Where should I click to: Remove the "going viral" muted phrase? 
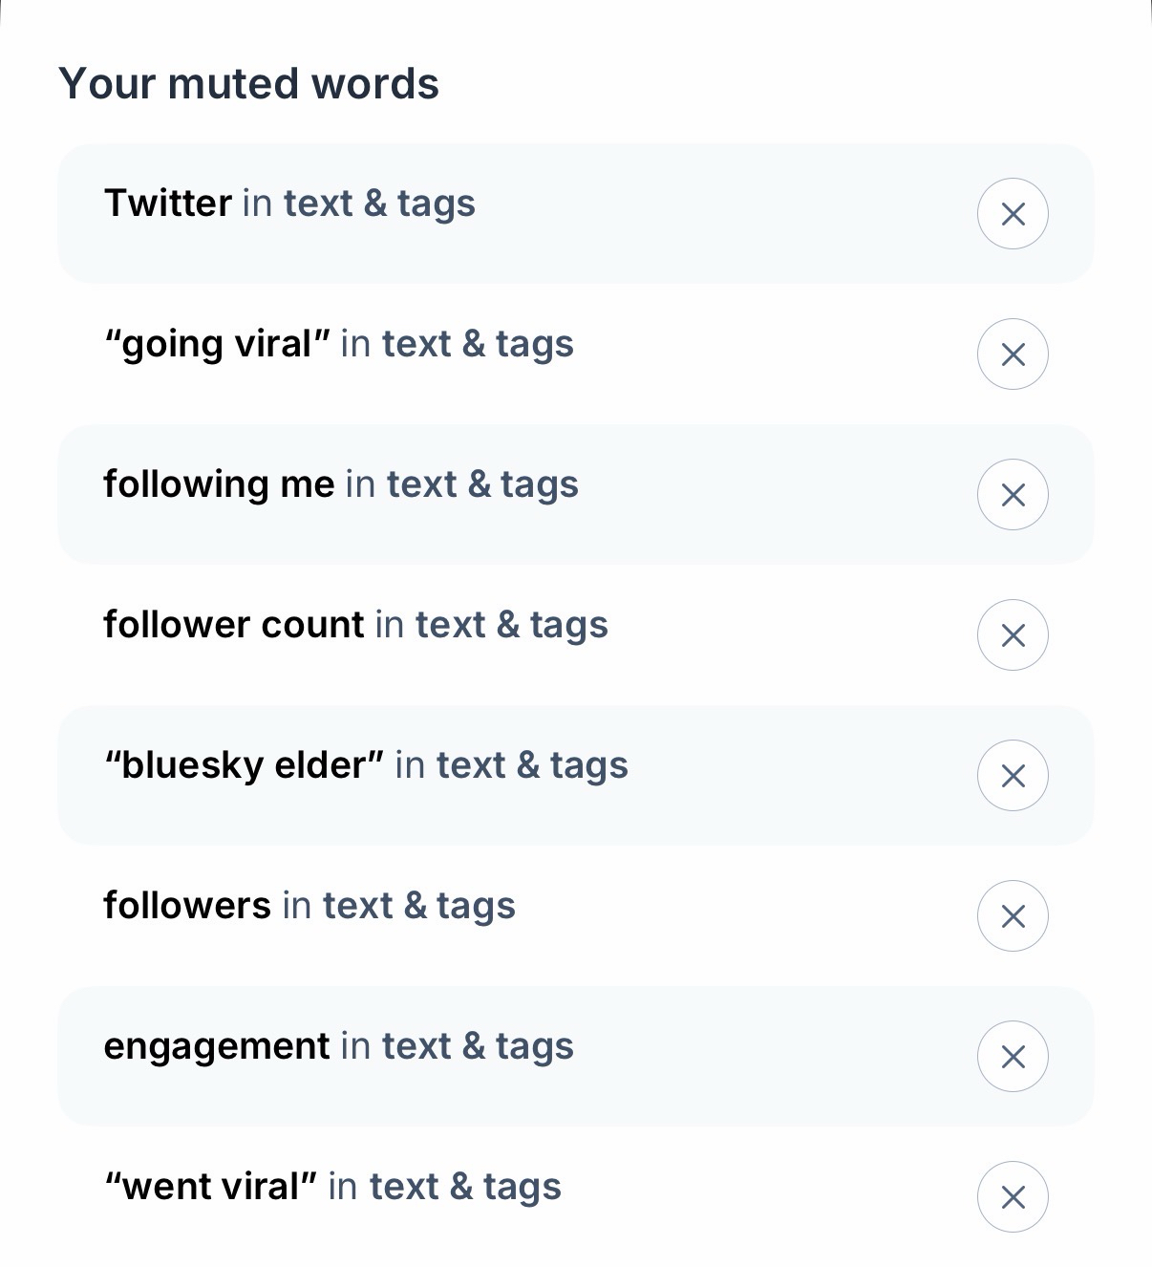[x=1013, y=354]
